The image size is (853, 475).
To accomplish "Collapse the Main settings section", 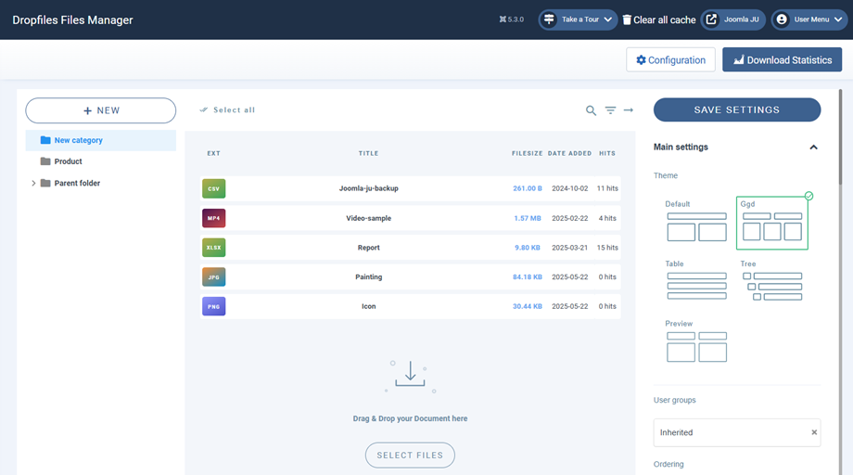I will pyautogui.click(x=813, y=148).
